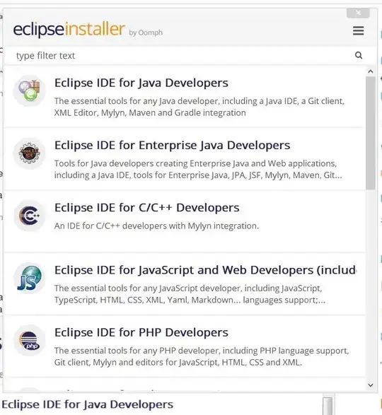Click the JavaScript developer description text

[190, 294]
